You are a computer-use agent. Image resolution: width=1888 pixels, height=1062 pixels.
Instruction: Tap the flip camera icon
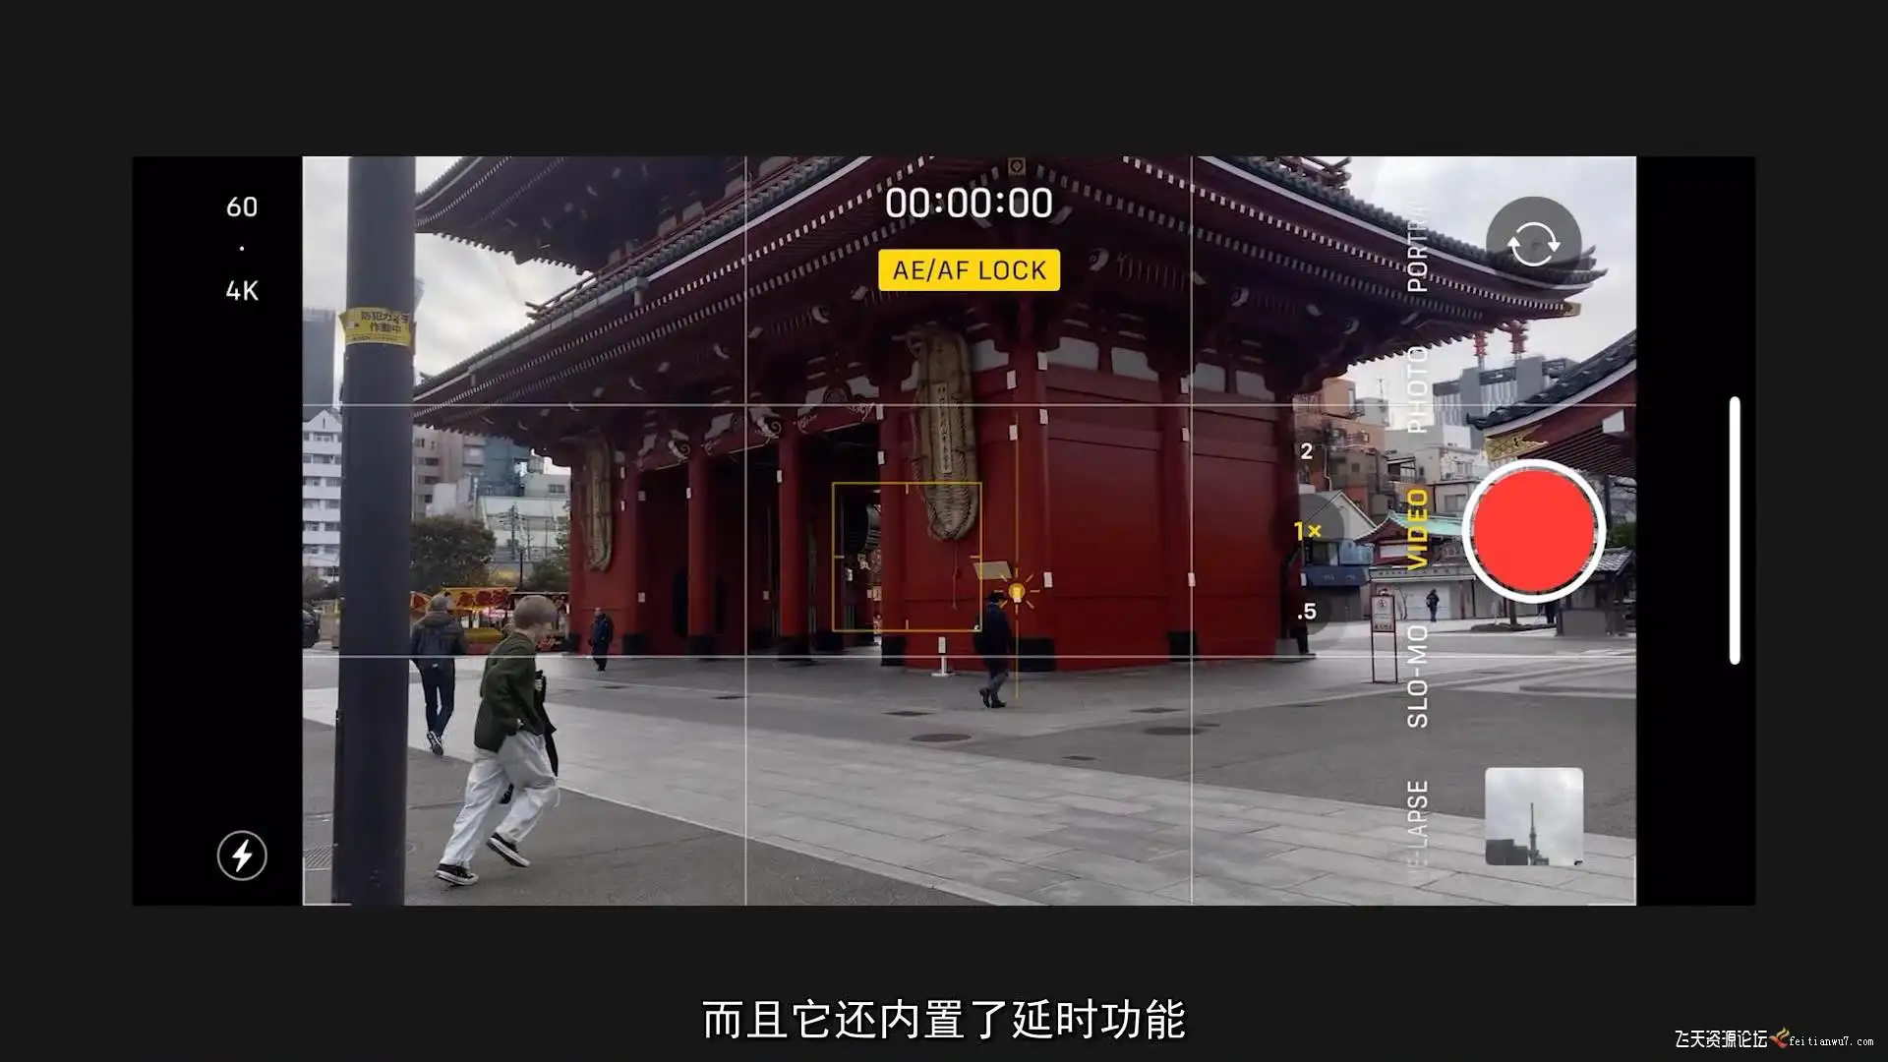tap(1533, 244)
